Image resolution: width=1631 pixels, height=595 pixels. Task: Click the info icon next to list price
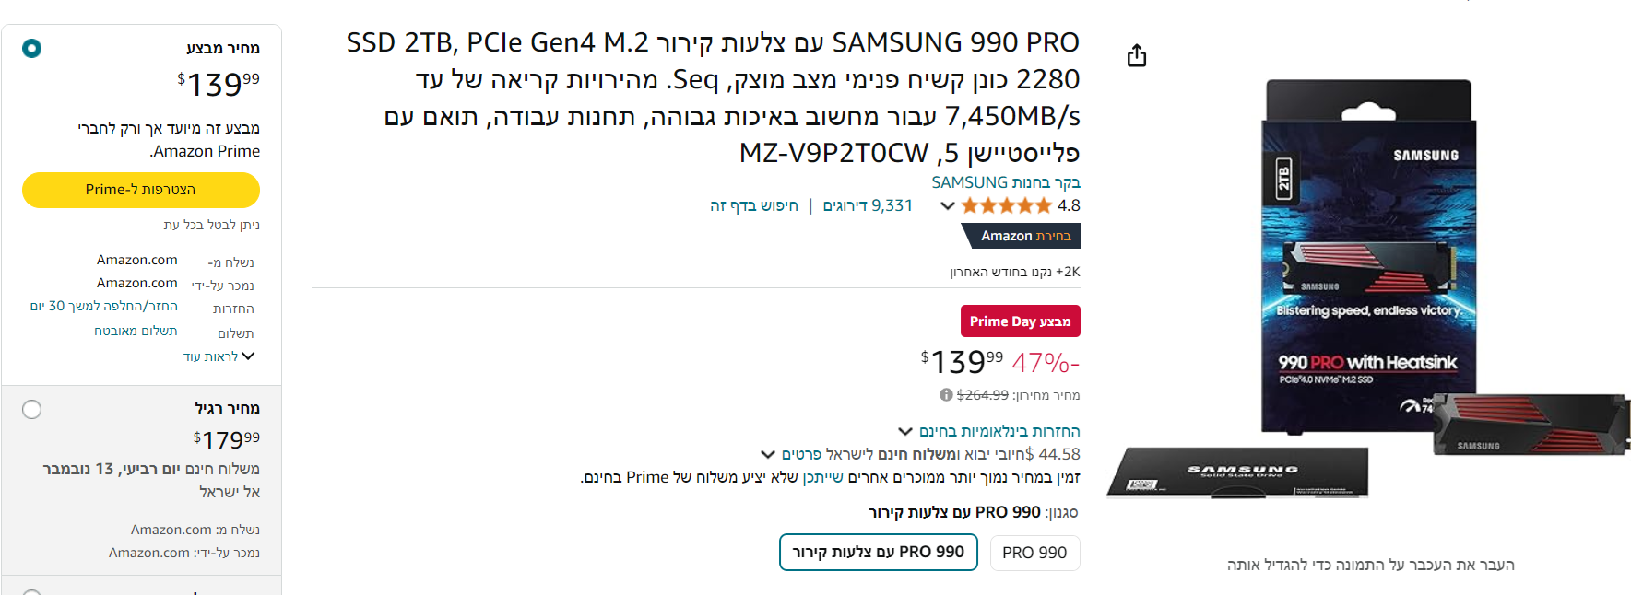pyautogui.click(x=946, y=395)
